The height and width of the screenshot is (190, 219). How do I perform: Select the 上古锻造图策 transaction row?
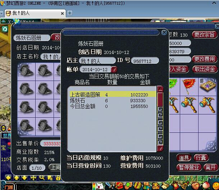pos(112,94)
